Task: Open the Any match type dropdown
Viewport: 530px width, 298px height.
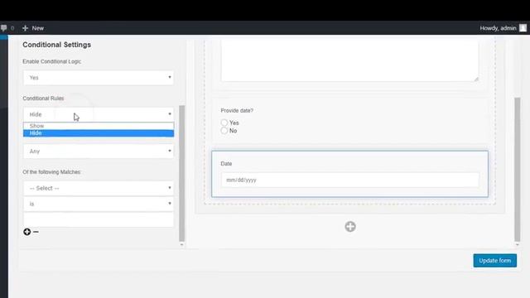Action: tap(99, 151)
